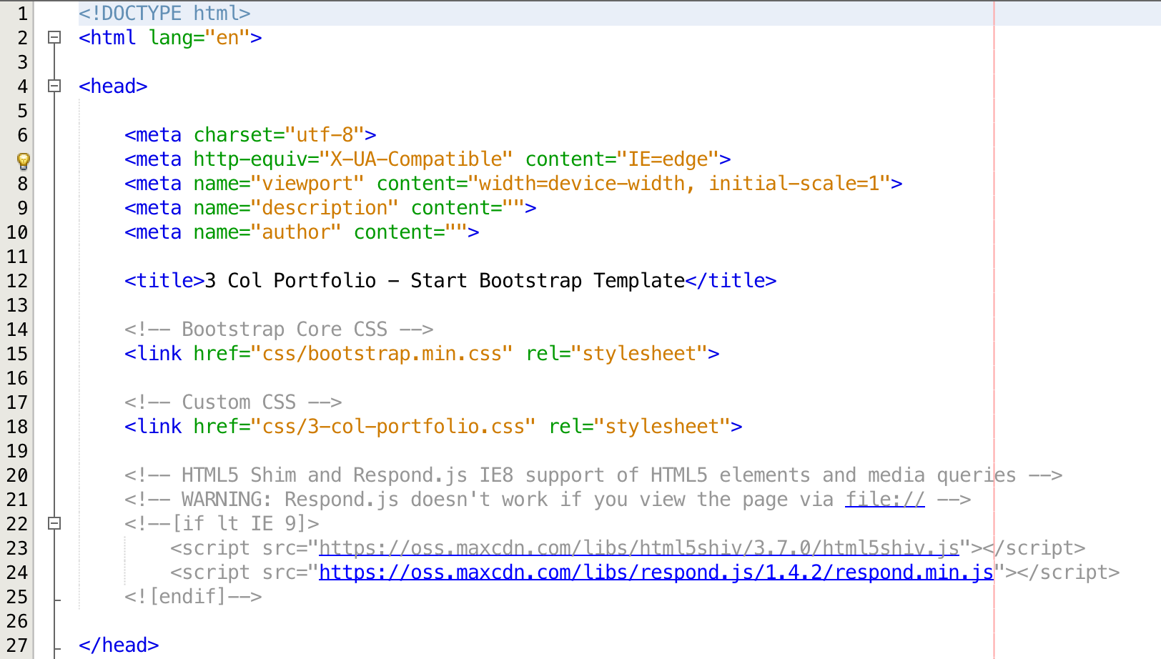Click the lightbulb hint icon in the gutter
Viewport: 1161px width, 659px height.
(23, 160)
